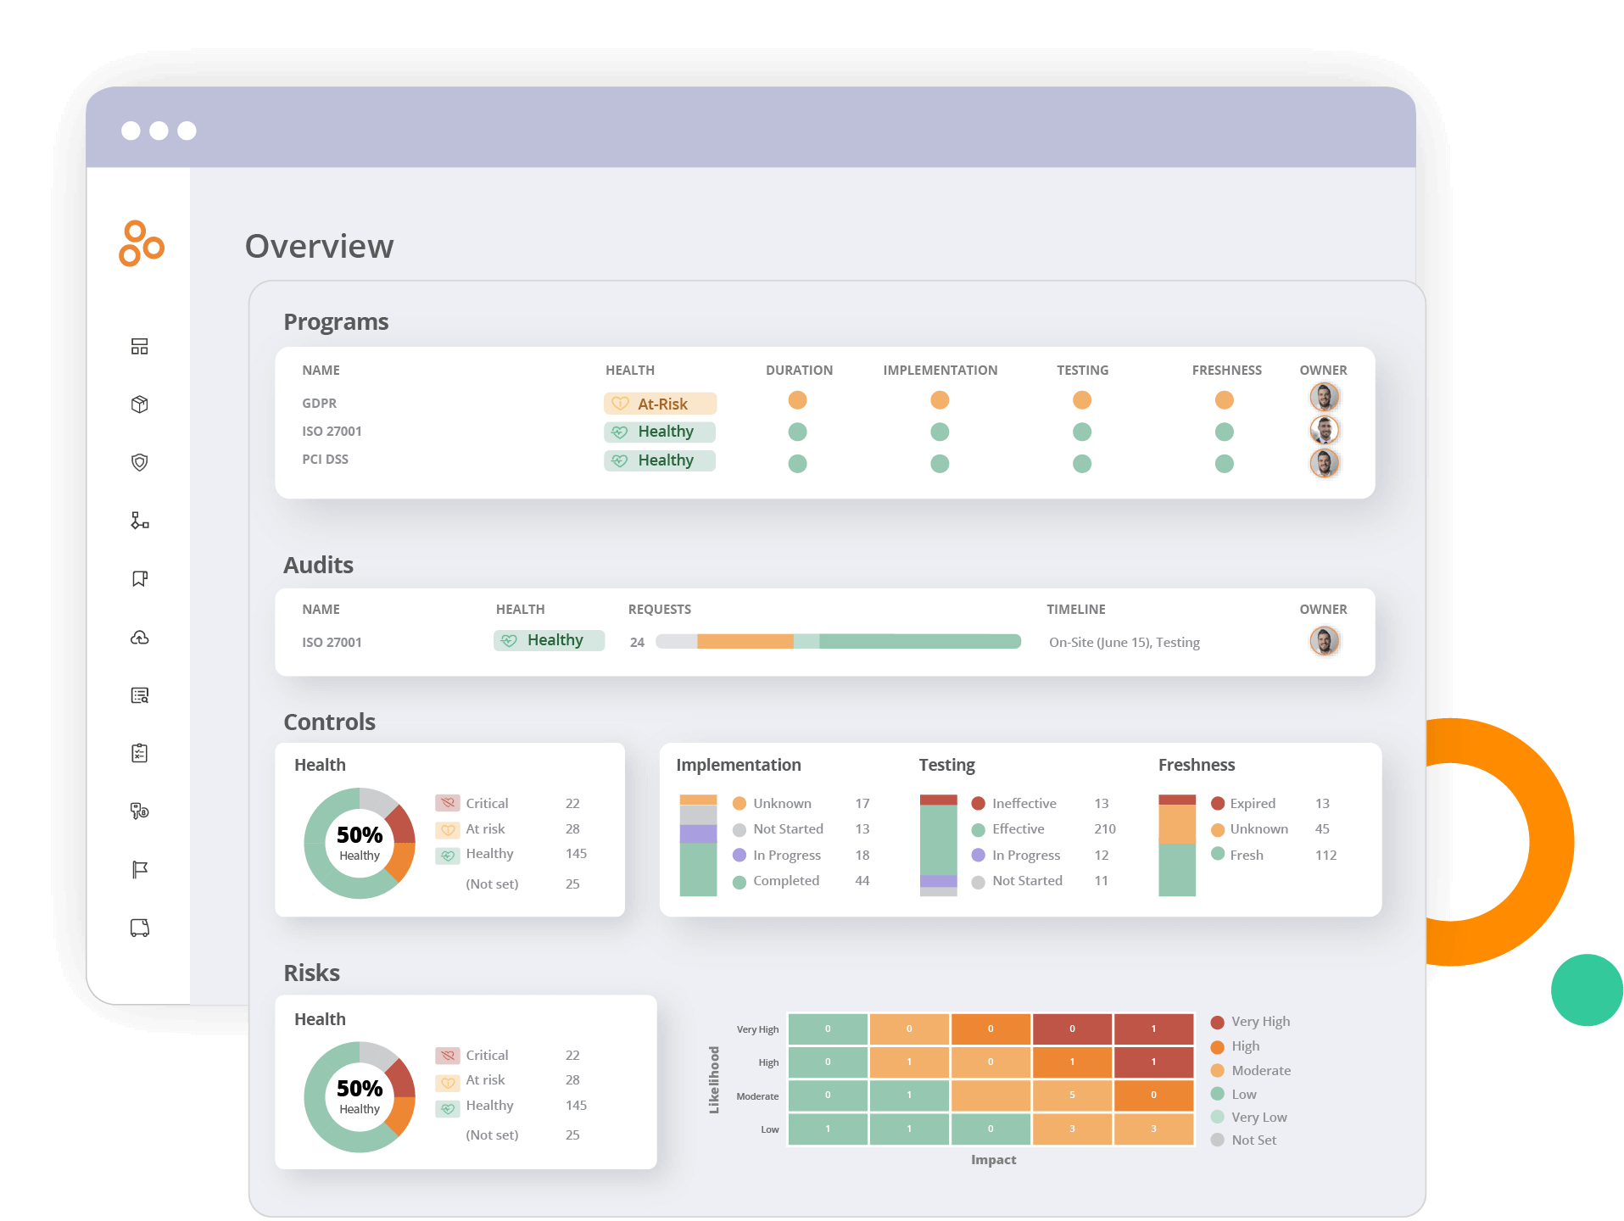
Task: Click 'Moderate' risk matrix legend entry
Action: pos(1250,1071)
